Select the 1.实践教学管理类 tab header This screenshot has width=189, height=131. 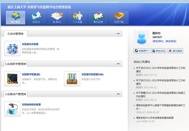pos(16,64)
